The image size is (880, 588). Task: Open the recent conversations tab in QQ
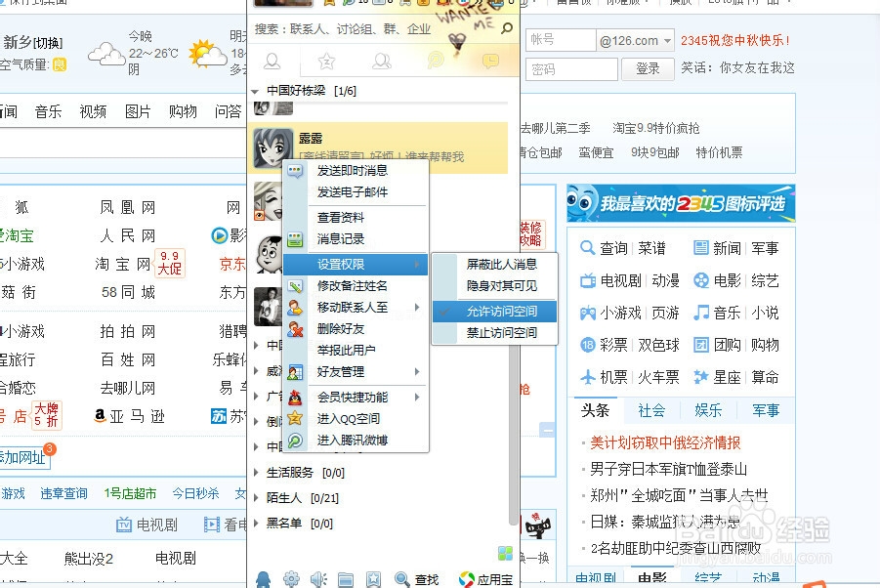490,61
